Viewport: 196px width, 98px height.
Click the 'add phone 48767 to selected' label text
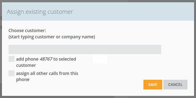[46, 59]
